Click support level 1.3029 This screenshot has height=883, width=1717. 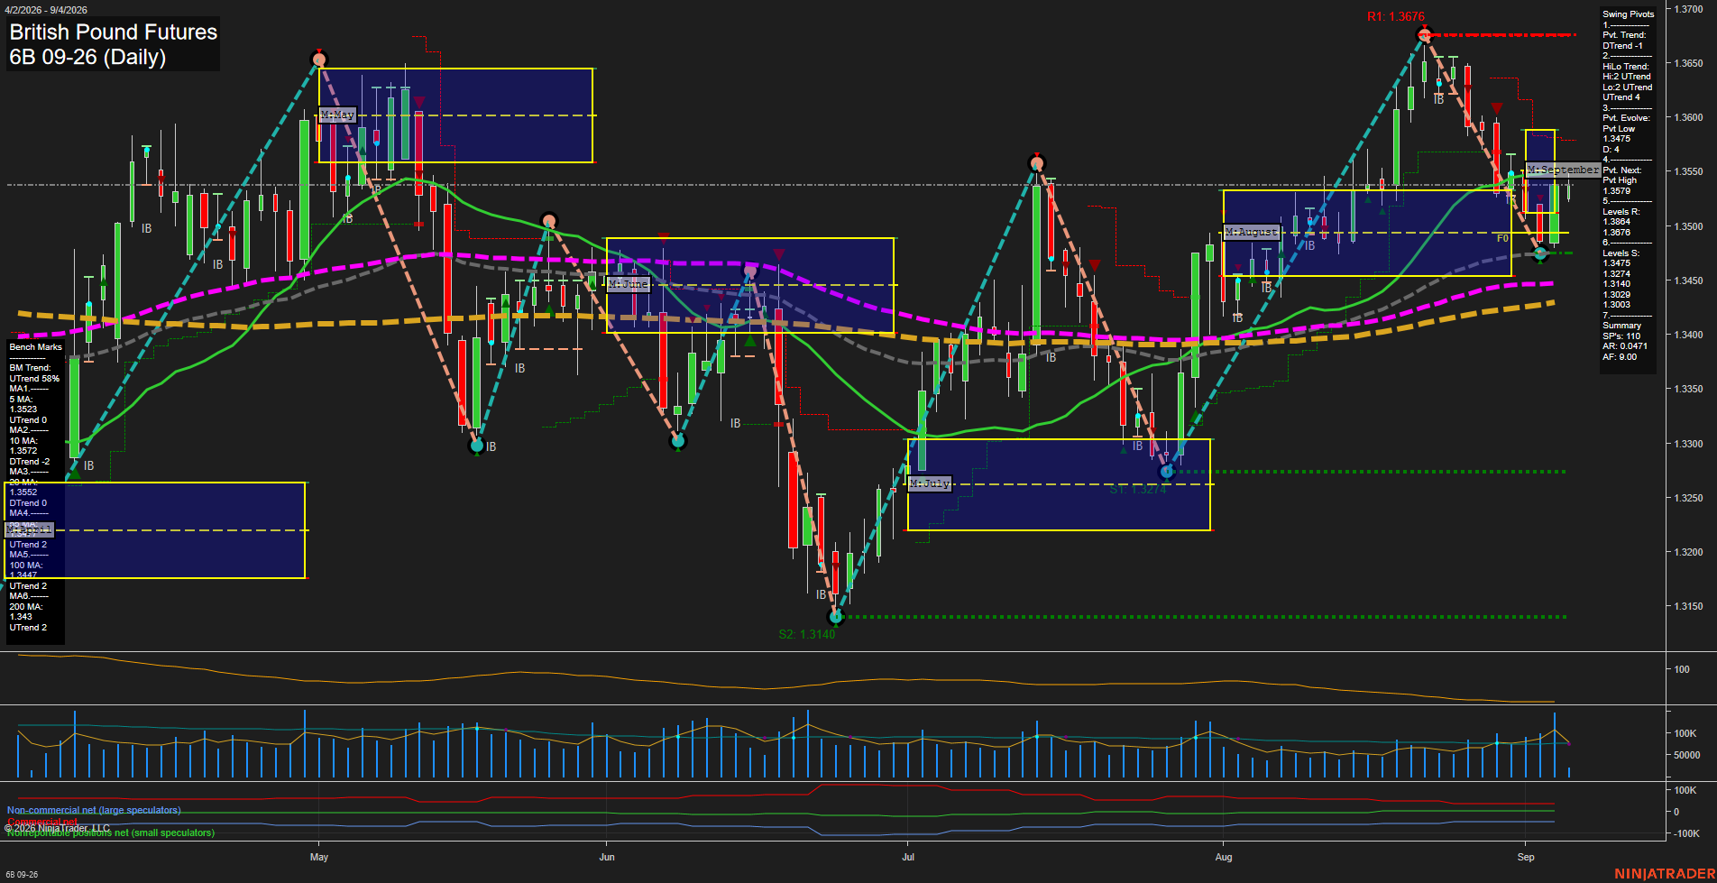coord(1617,295)
